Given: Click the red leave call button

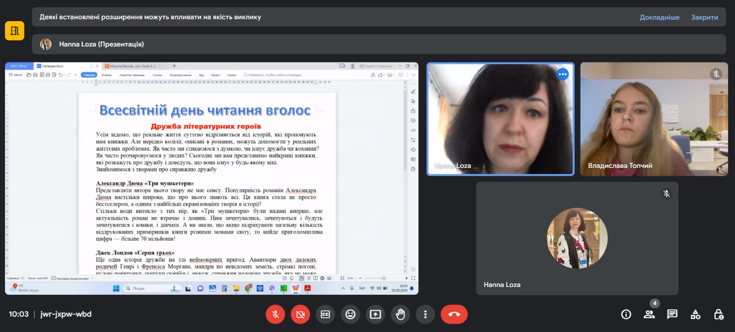Looking at the screenshot, I should click(454, 314).
